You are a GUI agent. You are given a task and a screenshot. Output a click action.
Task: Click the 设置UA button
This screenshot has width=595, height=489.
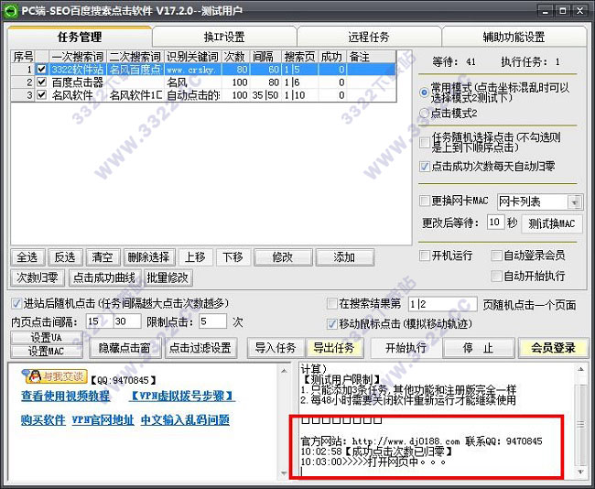click(x=47, y=338)
